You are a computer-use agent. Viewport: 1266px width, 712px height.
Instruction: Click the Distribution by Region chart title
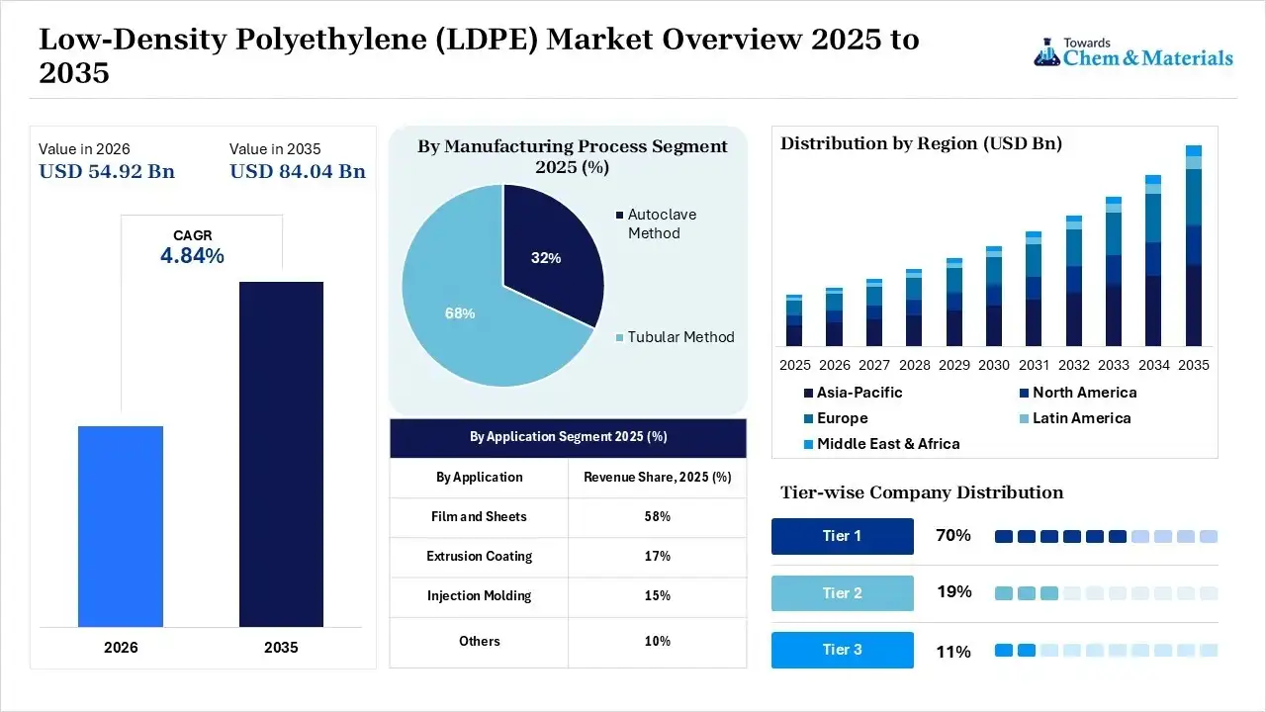[x=921, y=143]
